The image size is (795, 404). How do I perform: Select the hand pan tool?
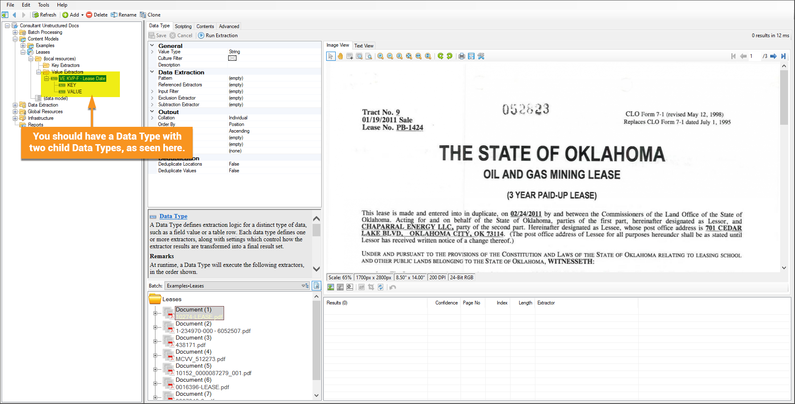tap(340, 56)
